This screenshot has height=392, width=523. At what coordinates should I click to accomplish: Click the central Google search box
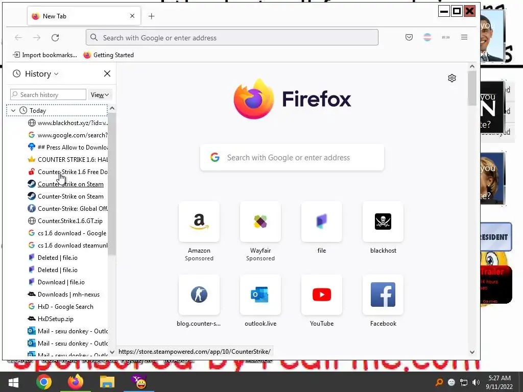pos(292,157)
